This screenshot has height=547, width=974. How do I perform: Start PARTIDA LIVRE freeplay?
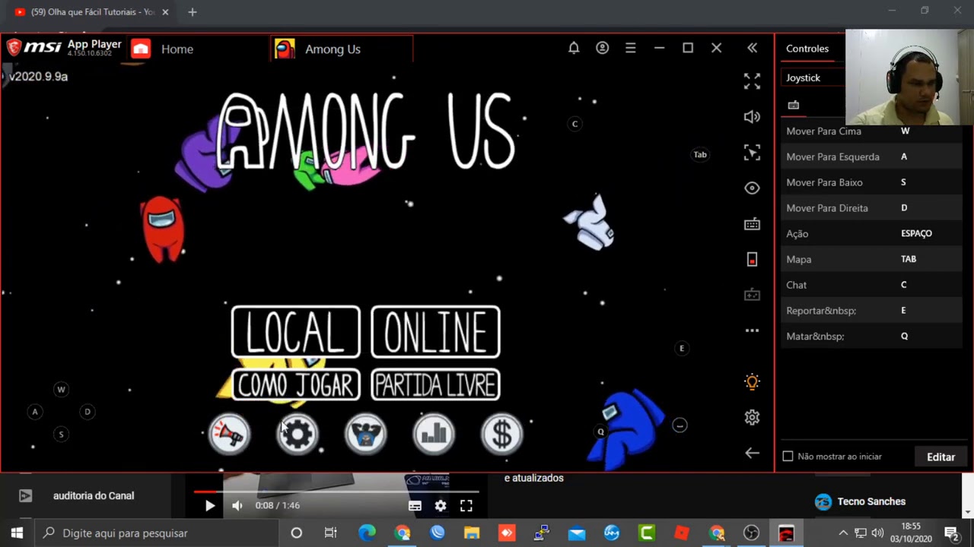(435, 385)
